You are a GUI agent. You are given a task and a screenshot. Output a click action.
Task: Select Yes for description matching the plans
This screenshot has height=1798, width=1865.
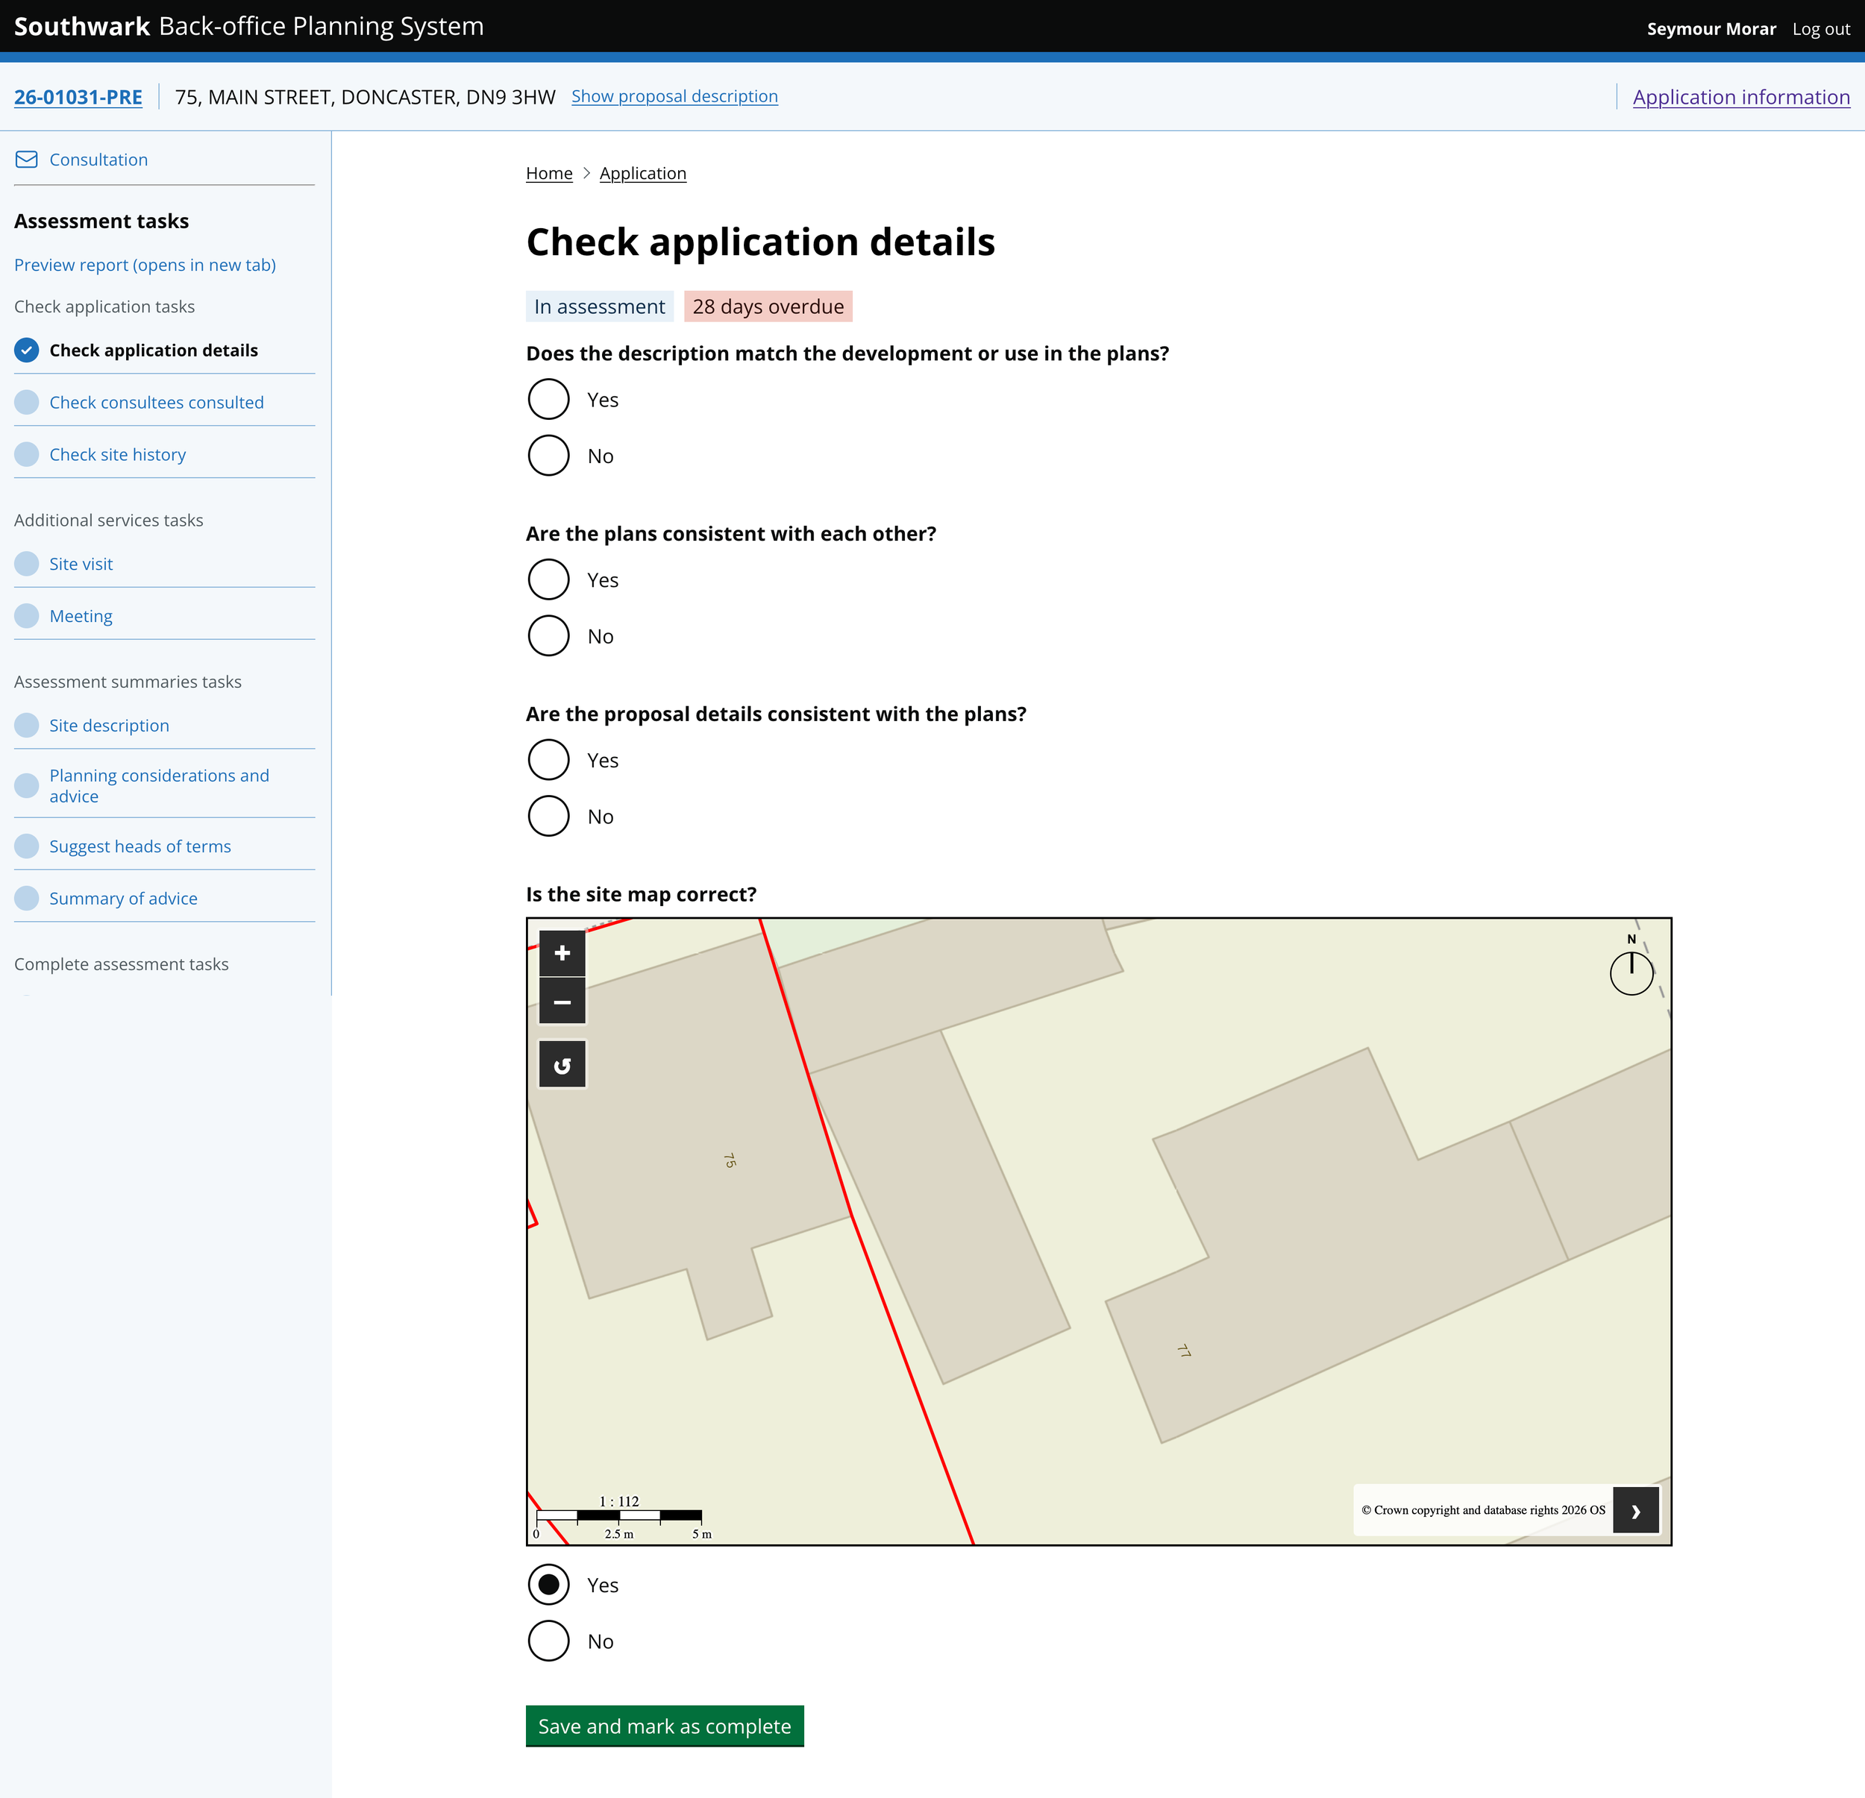click(548, 400)
